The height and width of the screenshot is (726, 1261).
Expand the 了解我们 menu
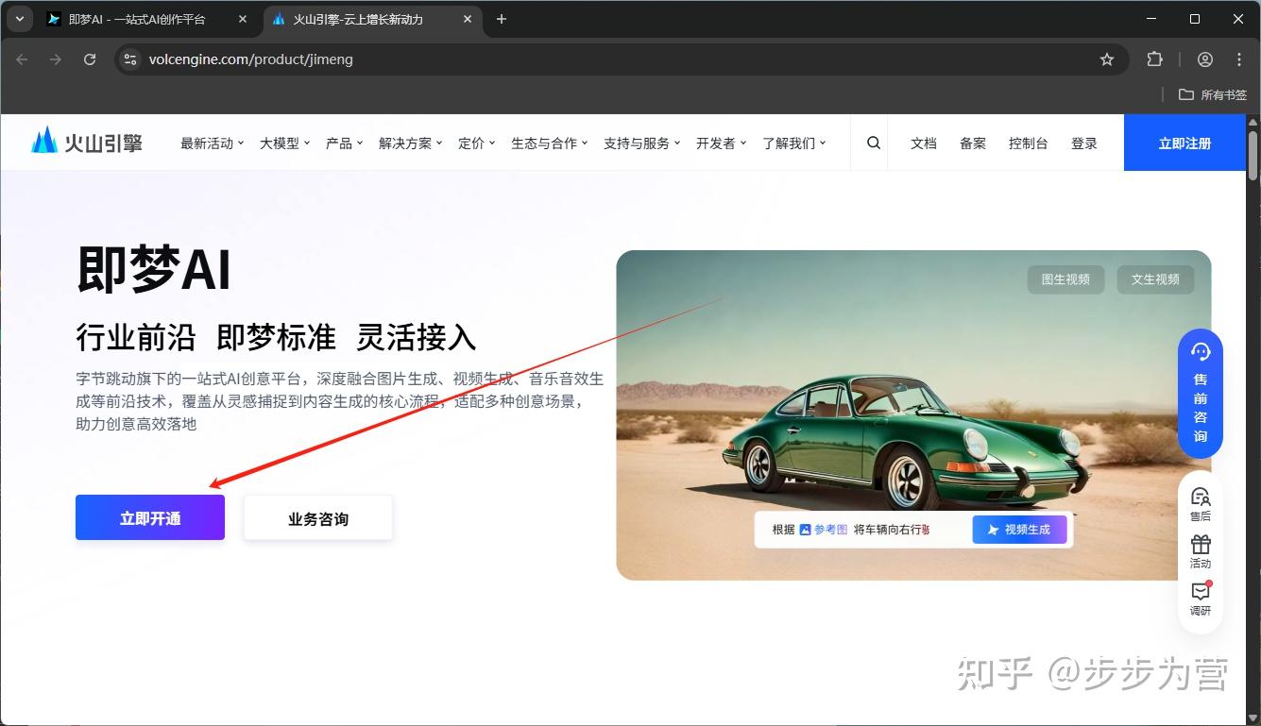(x=794, y=144)
